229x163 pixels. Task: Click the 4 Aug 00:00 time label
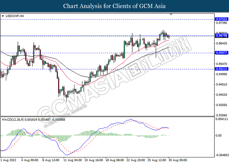click(30, 160)
